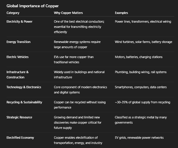Click the 'Electric Vehicles' category cell
This screenshot has width=178, height=148.
(17, 57)
